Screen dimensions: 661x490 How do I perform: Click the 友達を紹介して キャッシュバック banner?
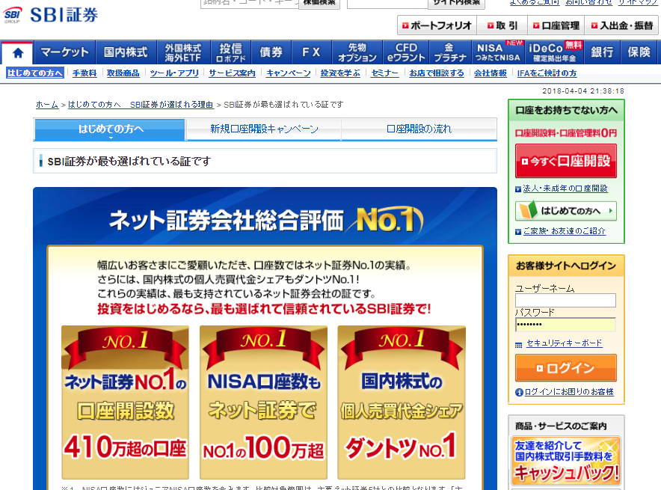click(566, 462)
